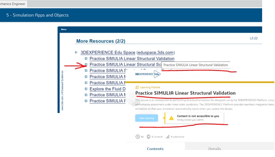Click the Fundamental level bars icon
275x157 pixels.
pyautogui.click(x=168, y=137)
